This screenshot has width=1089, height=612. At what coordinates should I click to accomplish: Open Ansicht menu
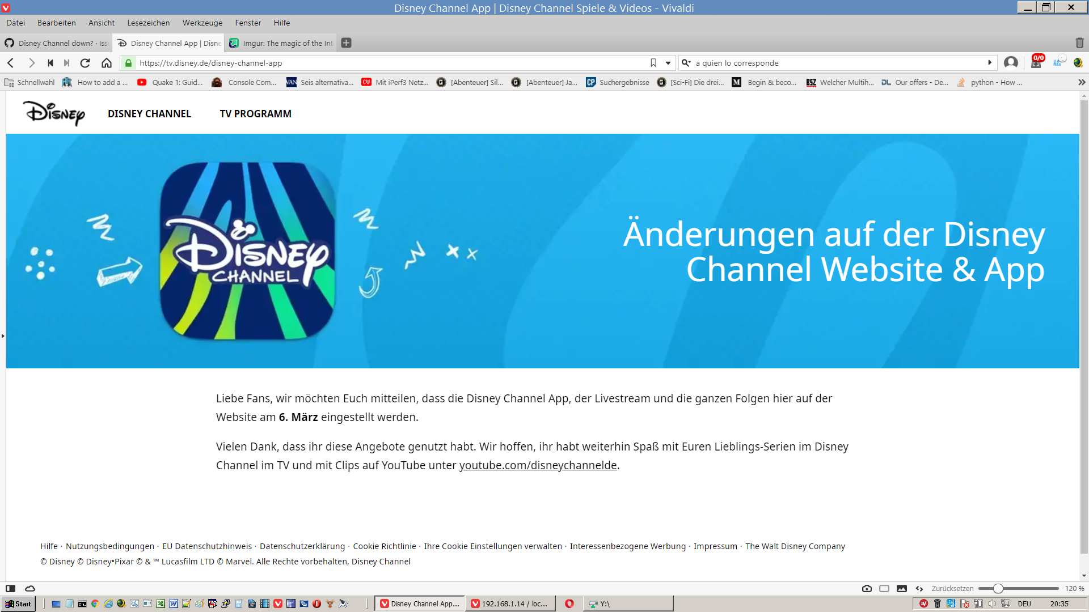pos(102,23)
